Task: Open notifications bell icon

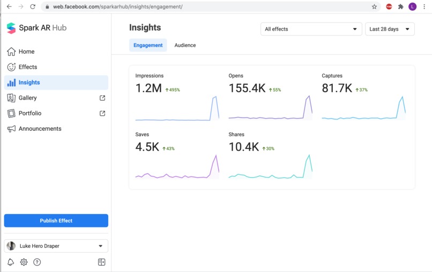Action: point(11,262)
